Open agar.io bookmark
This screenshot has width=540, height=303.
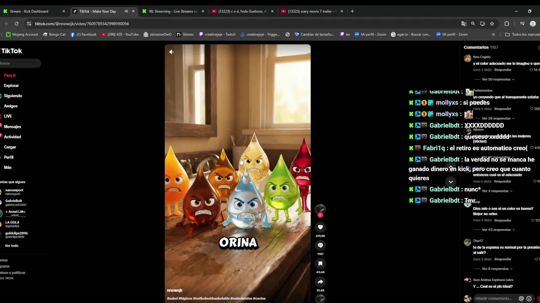[x=410, y=35]
